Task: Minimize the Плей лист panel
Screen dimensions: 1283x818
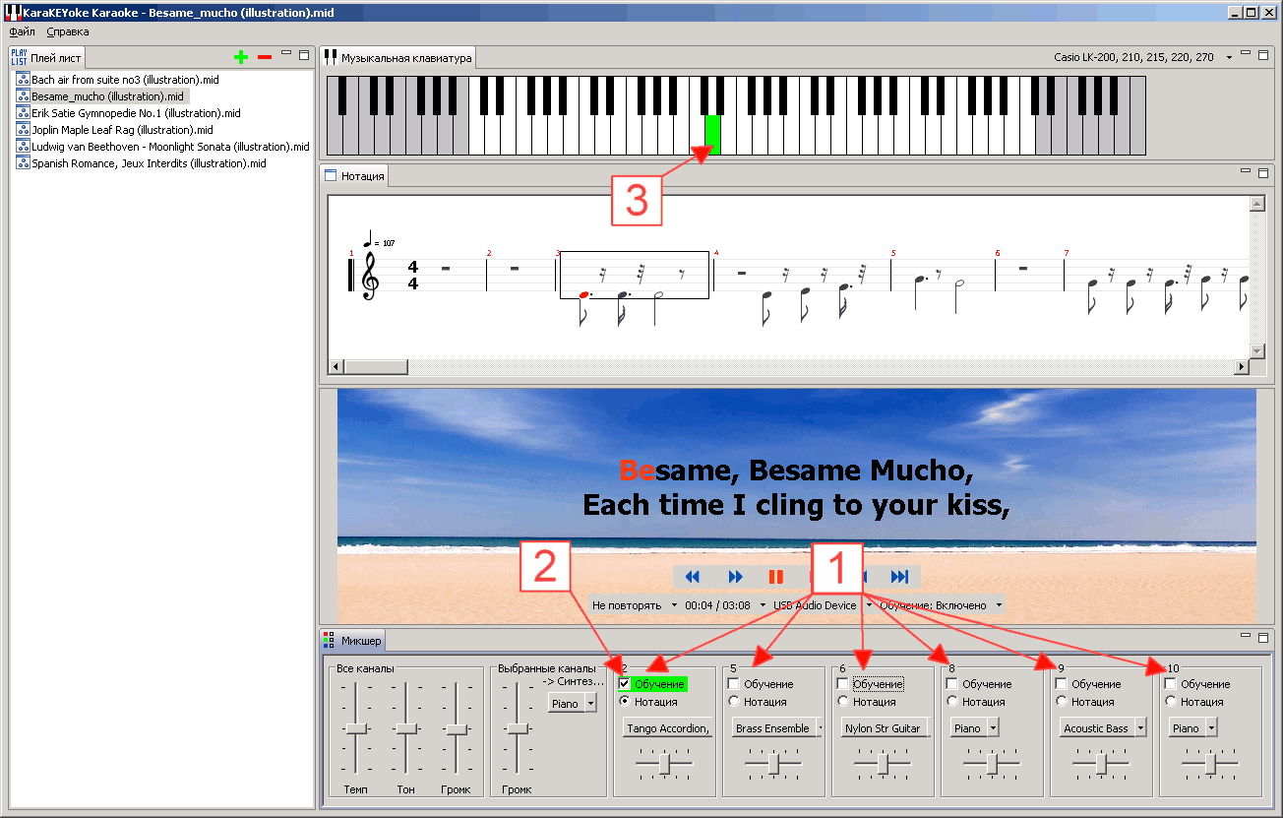Action: (286, 52)
